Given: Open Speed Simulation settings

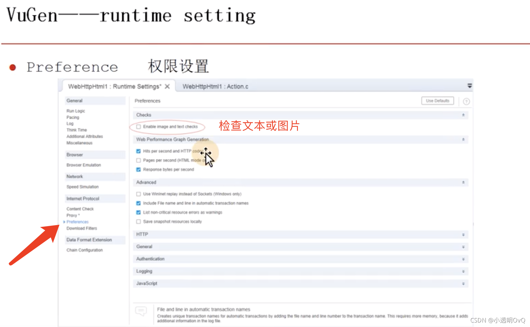Looking at the screenshot, I should coord(82,187).
